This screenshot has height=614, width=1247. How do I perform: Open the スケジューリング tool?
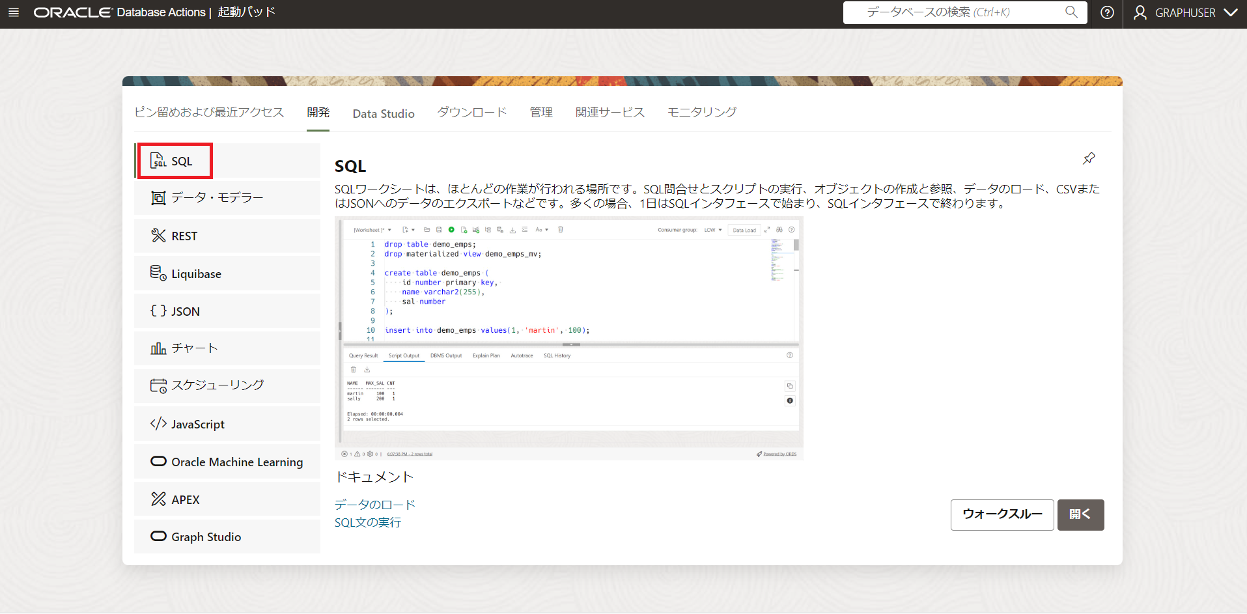tap(217, 385)
